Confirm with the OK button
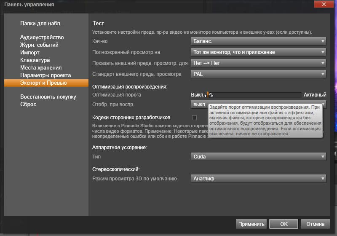The width and height of the screenshot is (337, 236). tap(284, 224)
